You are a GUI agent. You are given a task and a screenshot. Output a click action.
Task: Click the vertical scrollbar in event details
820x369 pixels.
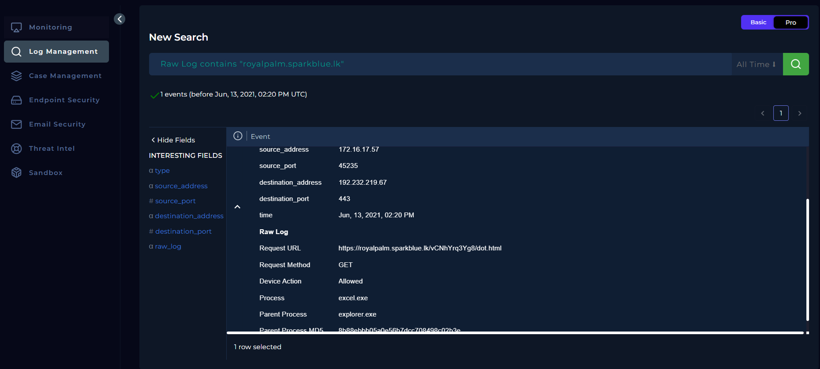coord(807,260)
